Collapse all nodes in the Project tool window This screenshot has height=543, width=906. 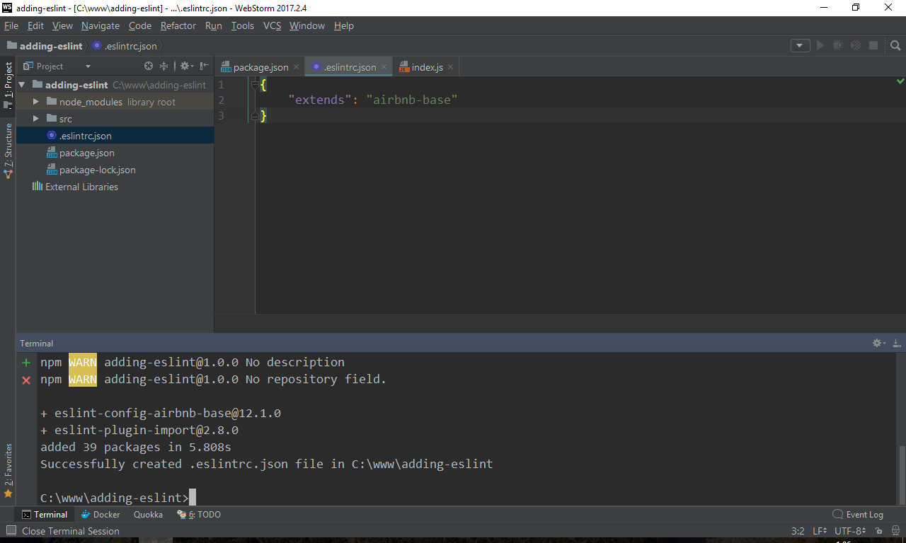tap(164, 66)
